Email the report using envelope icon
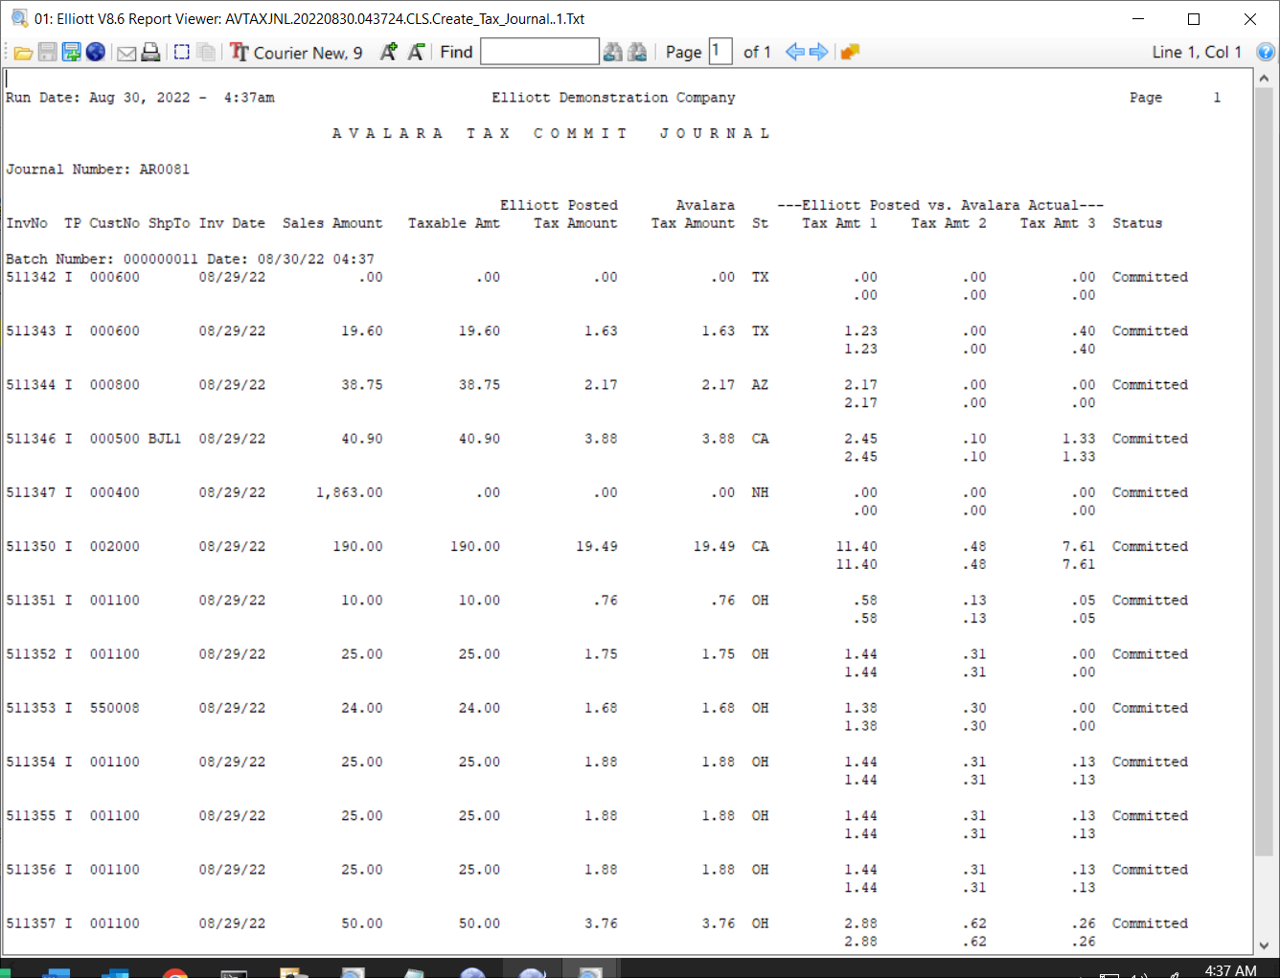 pos(126,53)
